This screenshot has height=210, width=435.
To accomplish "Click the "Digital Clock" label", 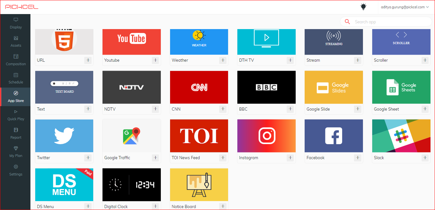I will tap(116, 206).
